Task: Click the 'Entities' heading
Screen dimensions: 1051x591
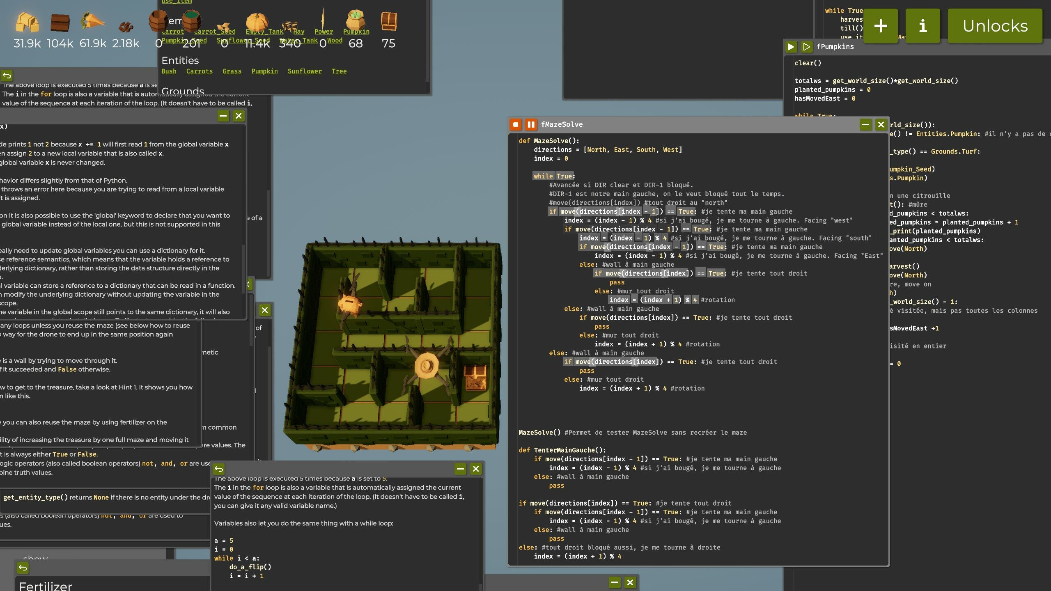Action: click(180, 60)
